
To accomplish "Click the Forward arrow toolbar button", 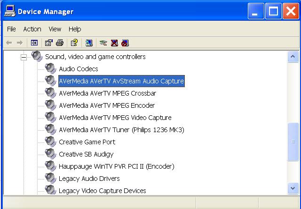I will click(x=20, y=43).
